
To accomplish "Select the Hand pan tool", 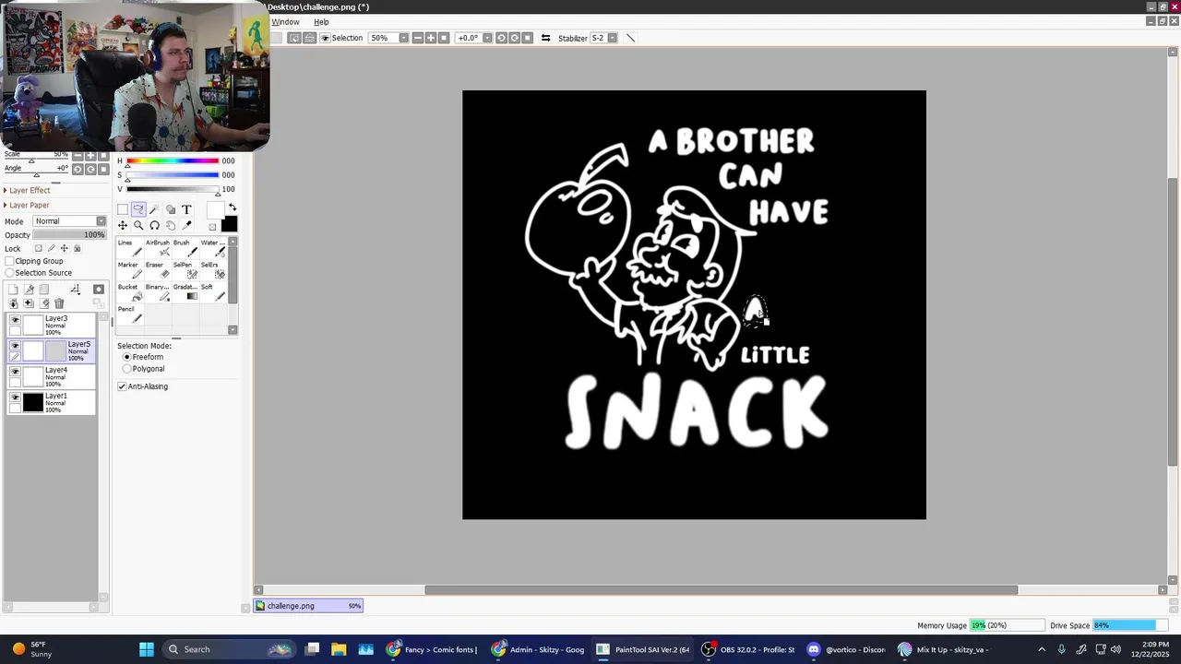I will tap(170, 225).
